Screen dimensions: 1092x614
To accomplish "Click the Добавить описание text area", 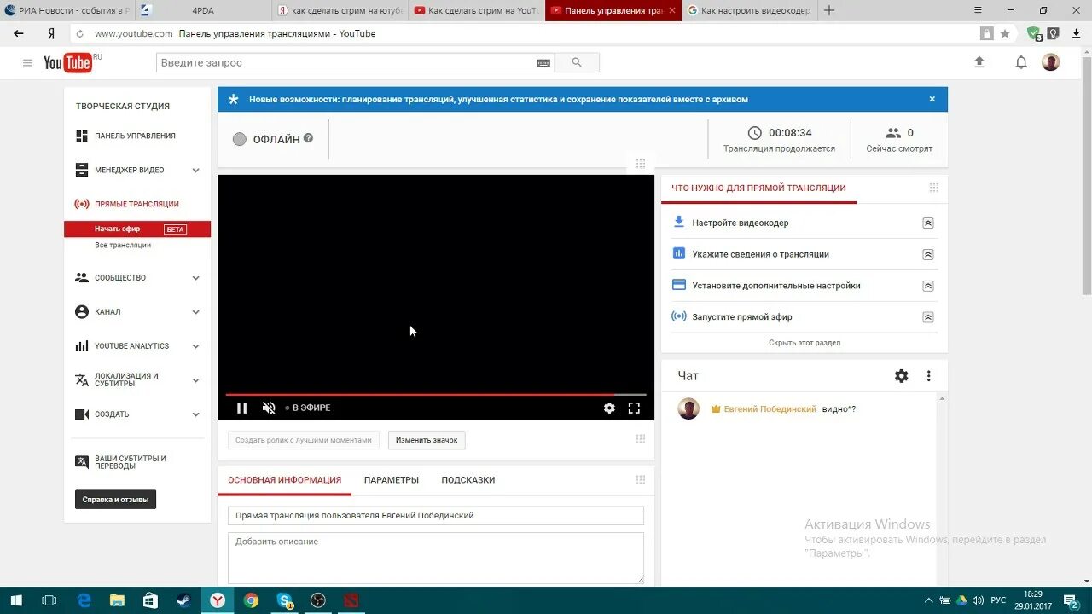I will (436, 558).
